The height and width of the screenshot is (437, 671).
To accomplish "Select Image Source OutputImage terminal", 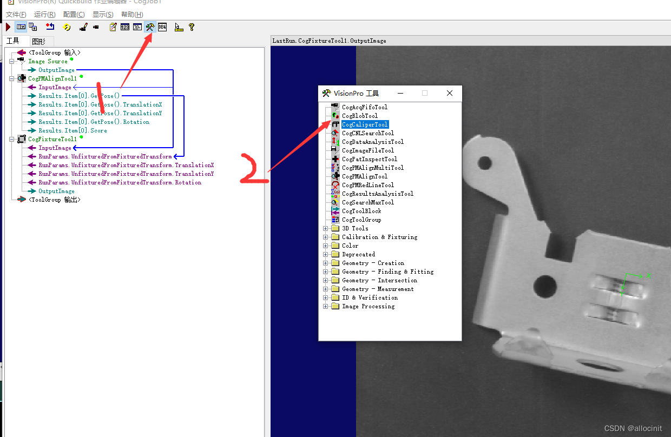I will click(x=56, y=70).
